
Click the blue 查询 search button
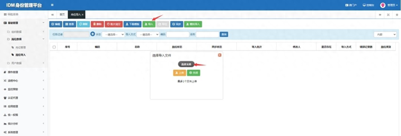[x=224, y=34]
